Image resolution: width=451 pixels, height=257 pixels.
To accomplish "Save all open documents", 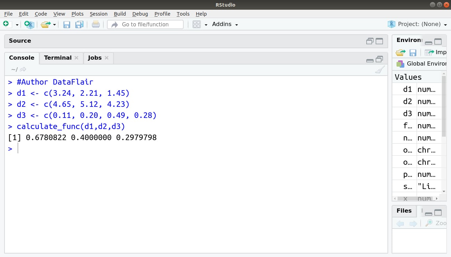I will [80, 24].
